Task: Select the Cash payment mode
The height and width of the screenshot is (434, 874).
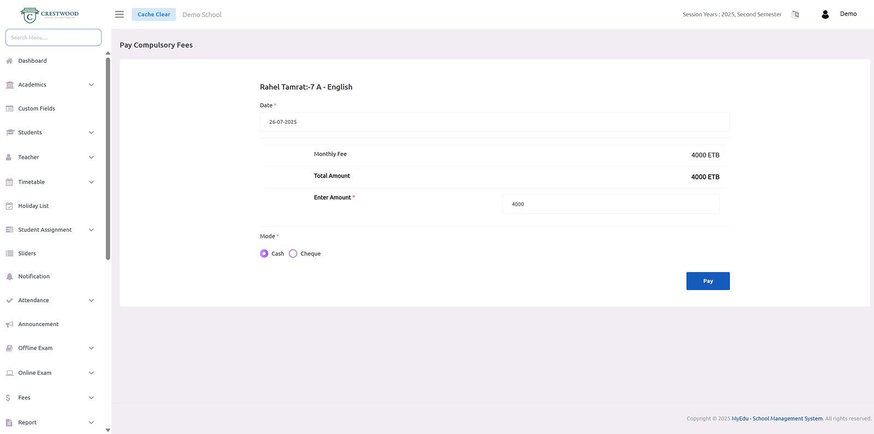Action: 264,254
